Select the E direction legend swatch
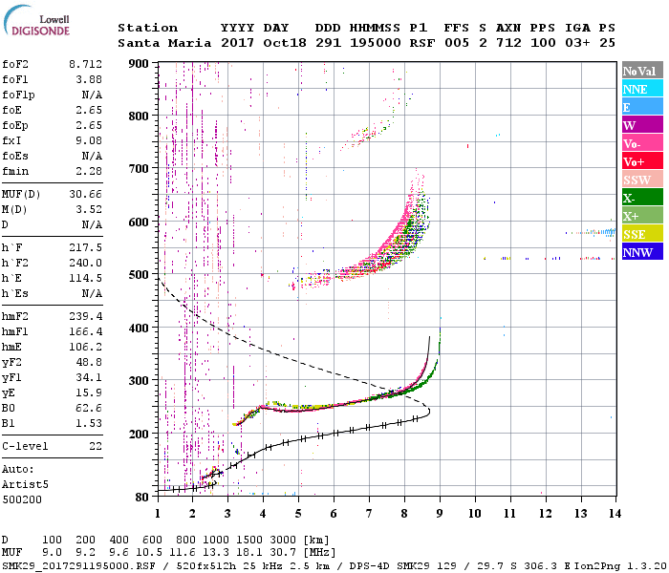The width and height of the screenshot is (669, 573). click(x=642, y=107)
